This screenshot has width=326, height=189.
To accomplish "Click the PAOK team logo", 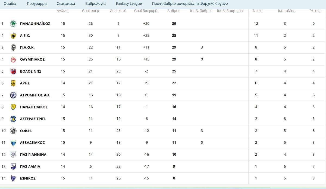I will 13,48.
